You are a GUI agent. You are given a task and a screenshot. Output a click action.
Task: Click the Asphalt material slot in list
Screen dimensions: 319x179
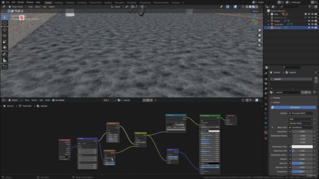(x=291, y=79)
